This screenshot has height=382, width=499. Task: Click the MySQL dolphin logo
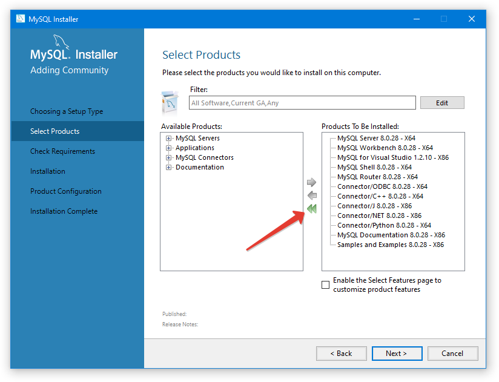(x=64, y=44)
